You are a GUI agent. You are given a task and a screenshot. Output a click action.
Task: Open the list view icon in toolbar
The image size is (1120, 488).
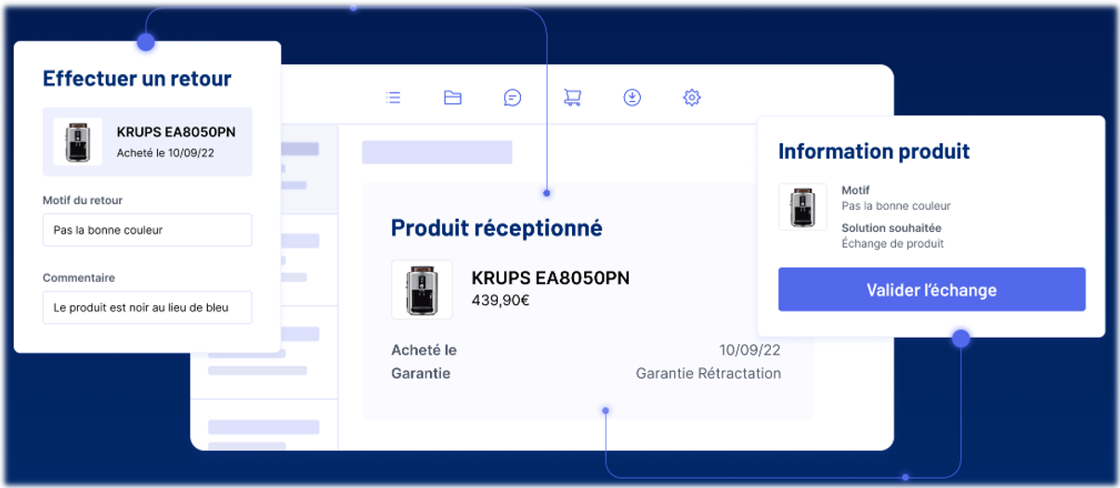coord(394,97)
